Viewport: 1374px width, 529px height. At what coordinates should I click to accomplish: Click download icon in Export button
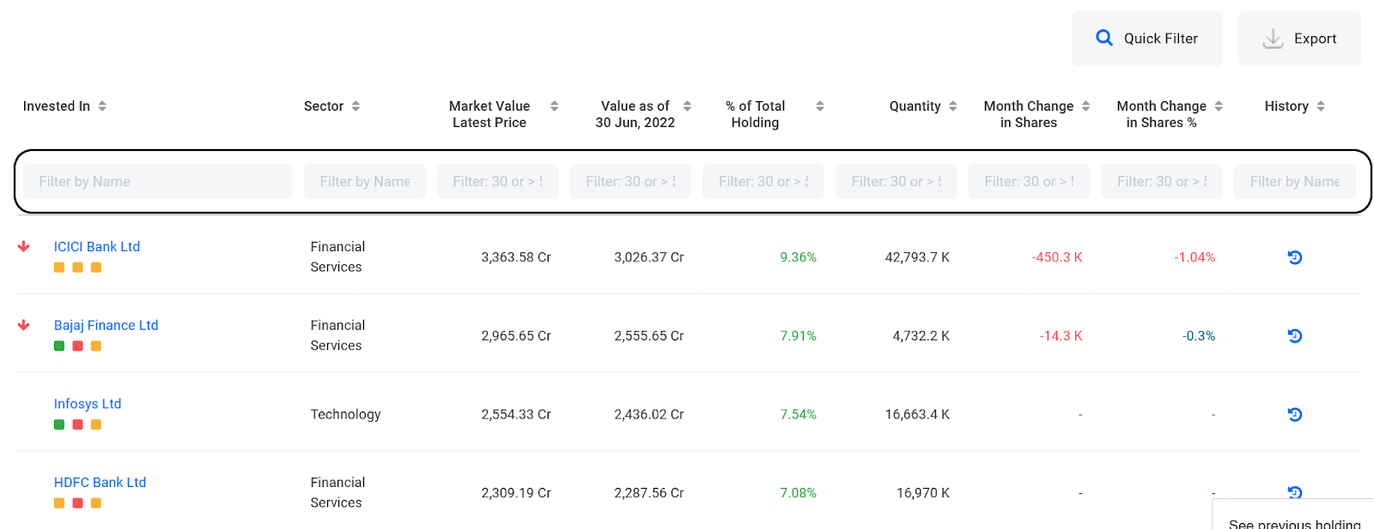coord(1273,39)
